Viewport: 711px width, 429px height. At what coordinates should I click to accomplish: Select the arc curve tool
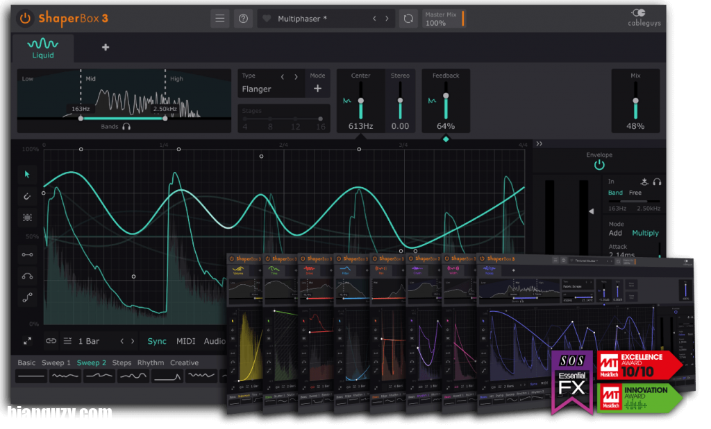click(x=27, y=276)
